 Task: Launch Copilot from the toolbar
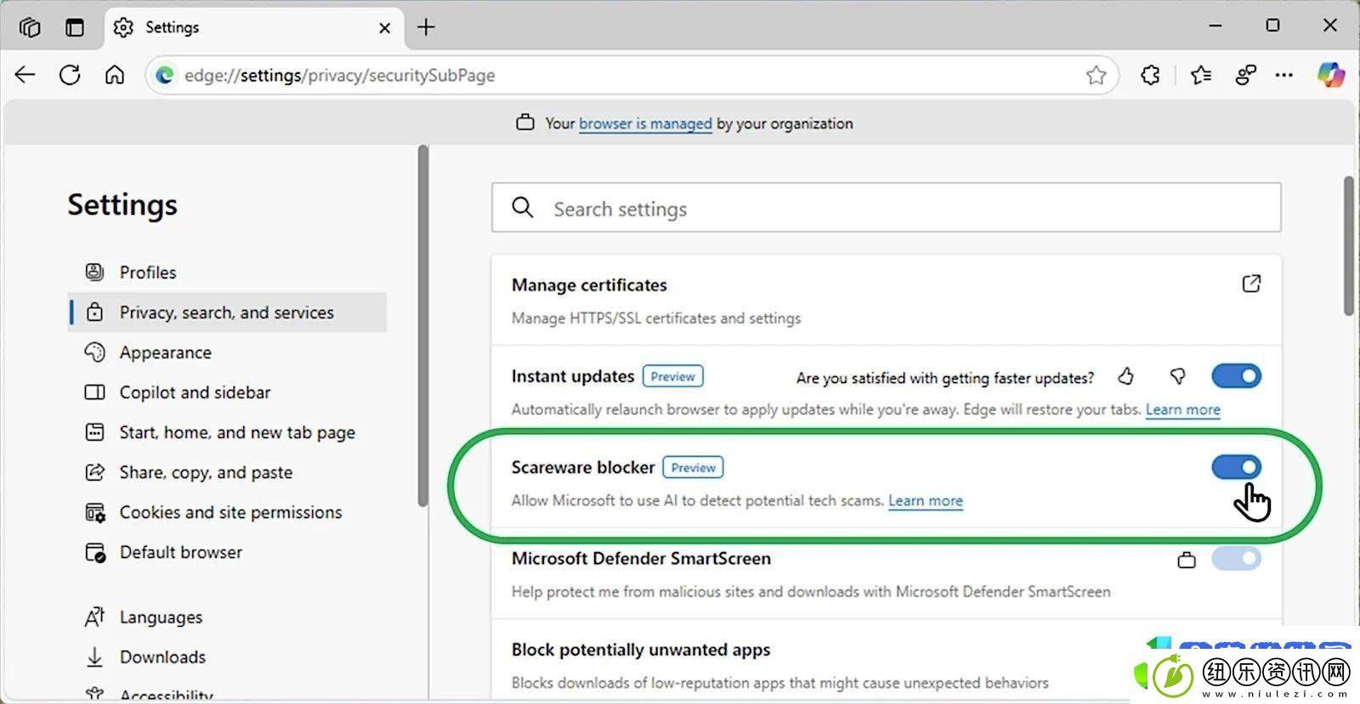click(1331, 75)
